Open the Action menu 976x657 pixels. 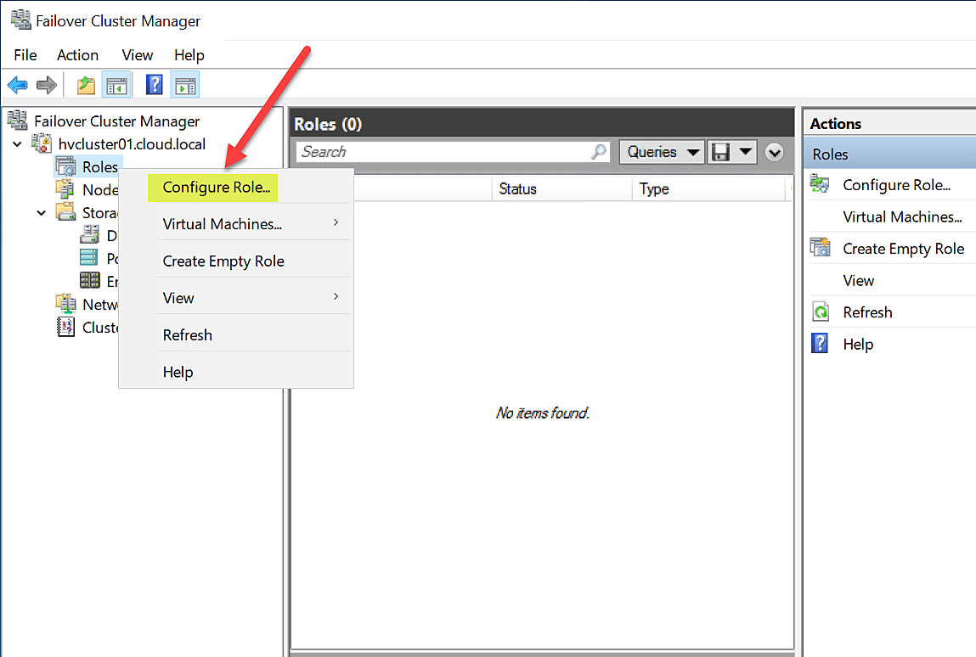point(78,54)
